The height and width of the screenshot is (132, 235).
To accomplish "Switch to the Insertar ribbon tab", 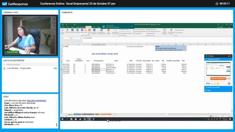I will point(73,27).
